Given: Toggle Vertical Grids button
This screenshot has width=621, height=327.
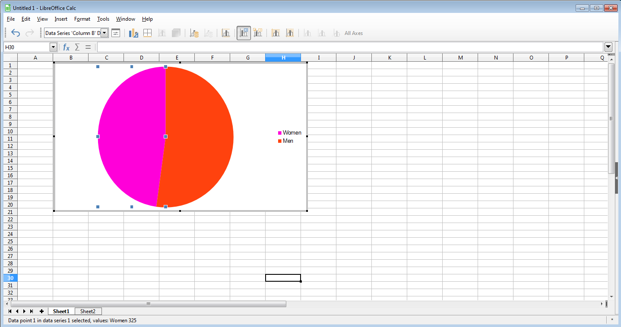Looking at the screenshot, I should point(290,33).
